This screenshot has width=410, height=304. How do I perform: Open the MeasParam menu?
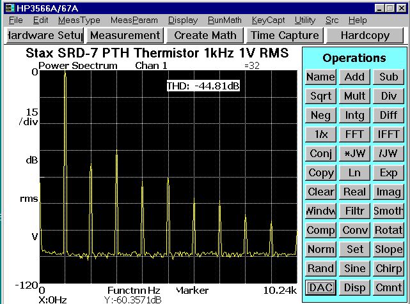click(134, 20)
